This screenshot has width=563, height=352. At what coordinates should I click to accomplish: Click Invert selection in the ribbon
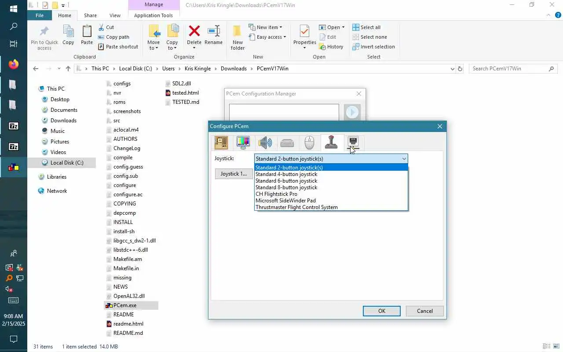coord(373,47)
